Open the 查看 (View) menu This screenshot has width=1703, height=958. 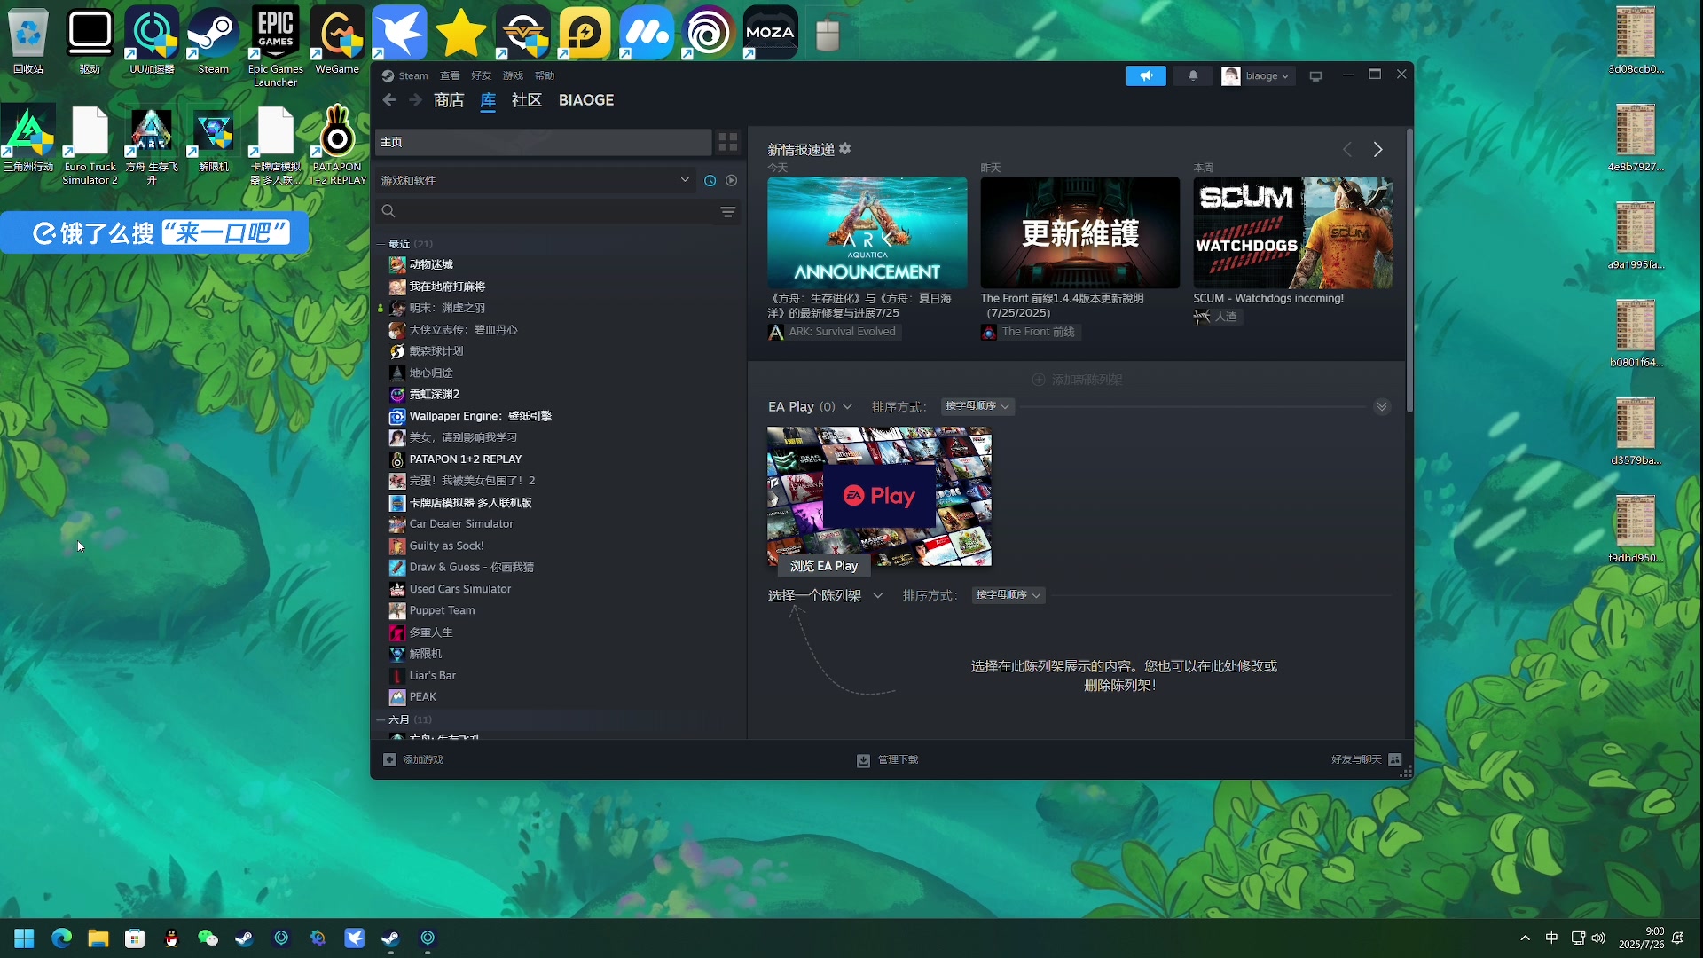[450, 75]
